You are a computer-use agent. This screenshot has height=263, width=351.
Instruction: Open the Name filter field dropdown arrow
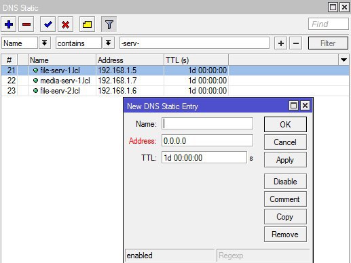tap(45, 43)
